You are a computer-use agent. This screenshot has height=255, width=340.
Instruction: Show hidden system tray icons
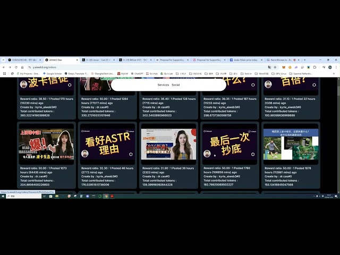pyautogui.click(x=314, y=196)
